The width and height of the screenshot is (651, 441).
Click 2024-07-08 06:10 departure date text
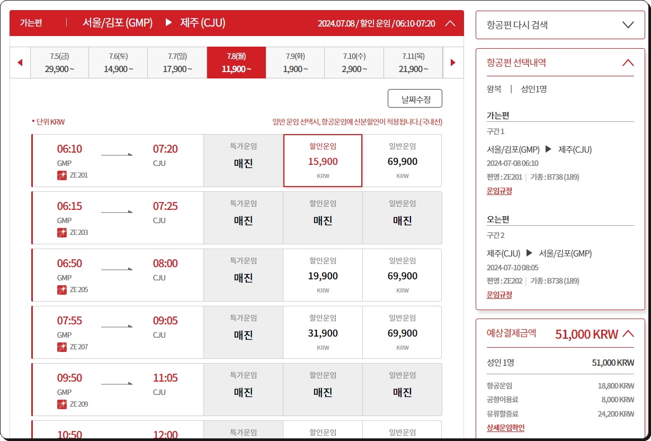click(x=512, y=163)
